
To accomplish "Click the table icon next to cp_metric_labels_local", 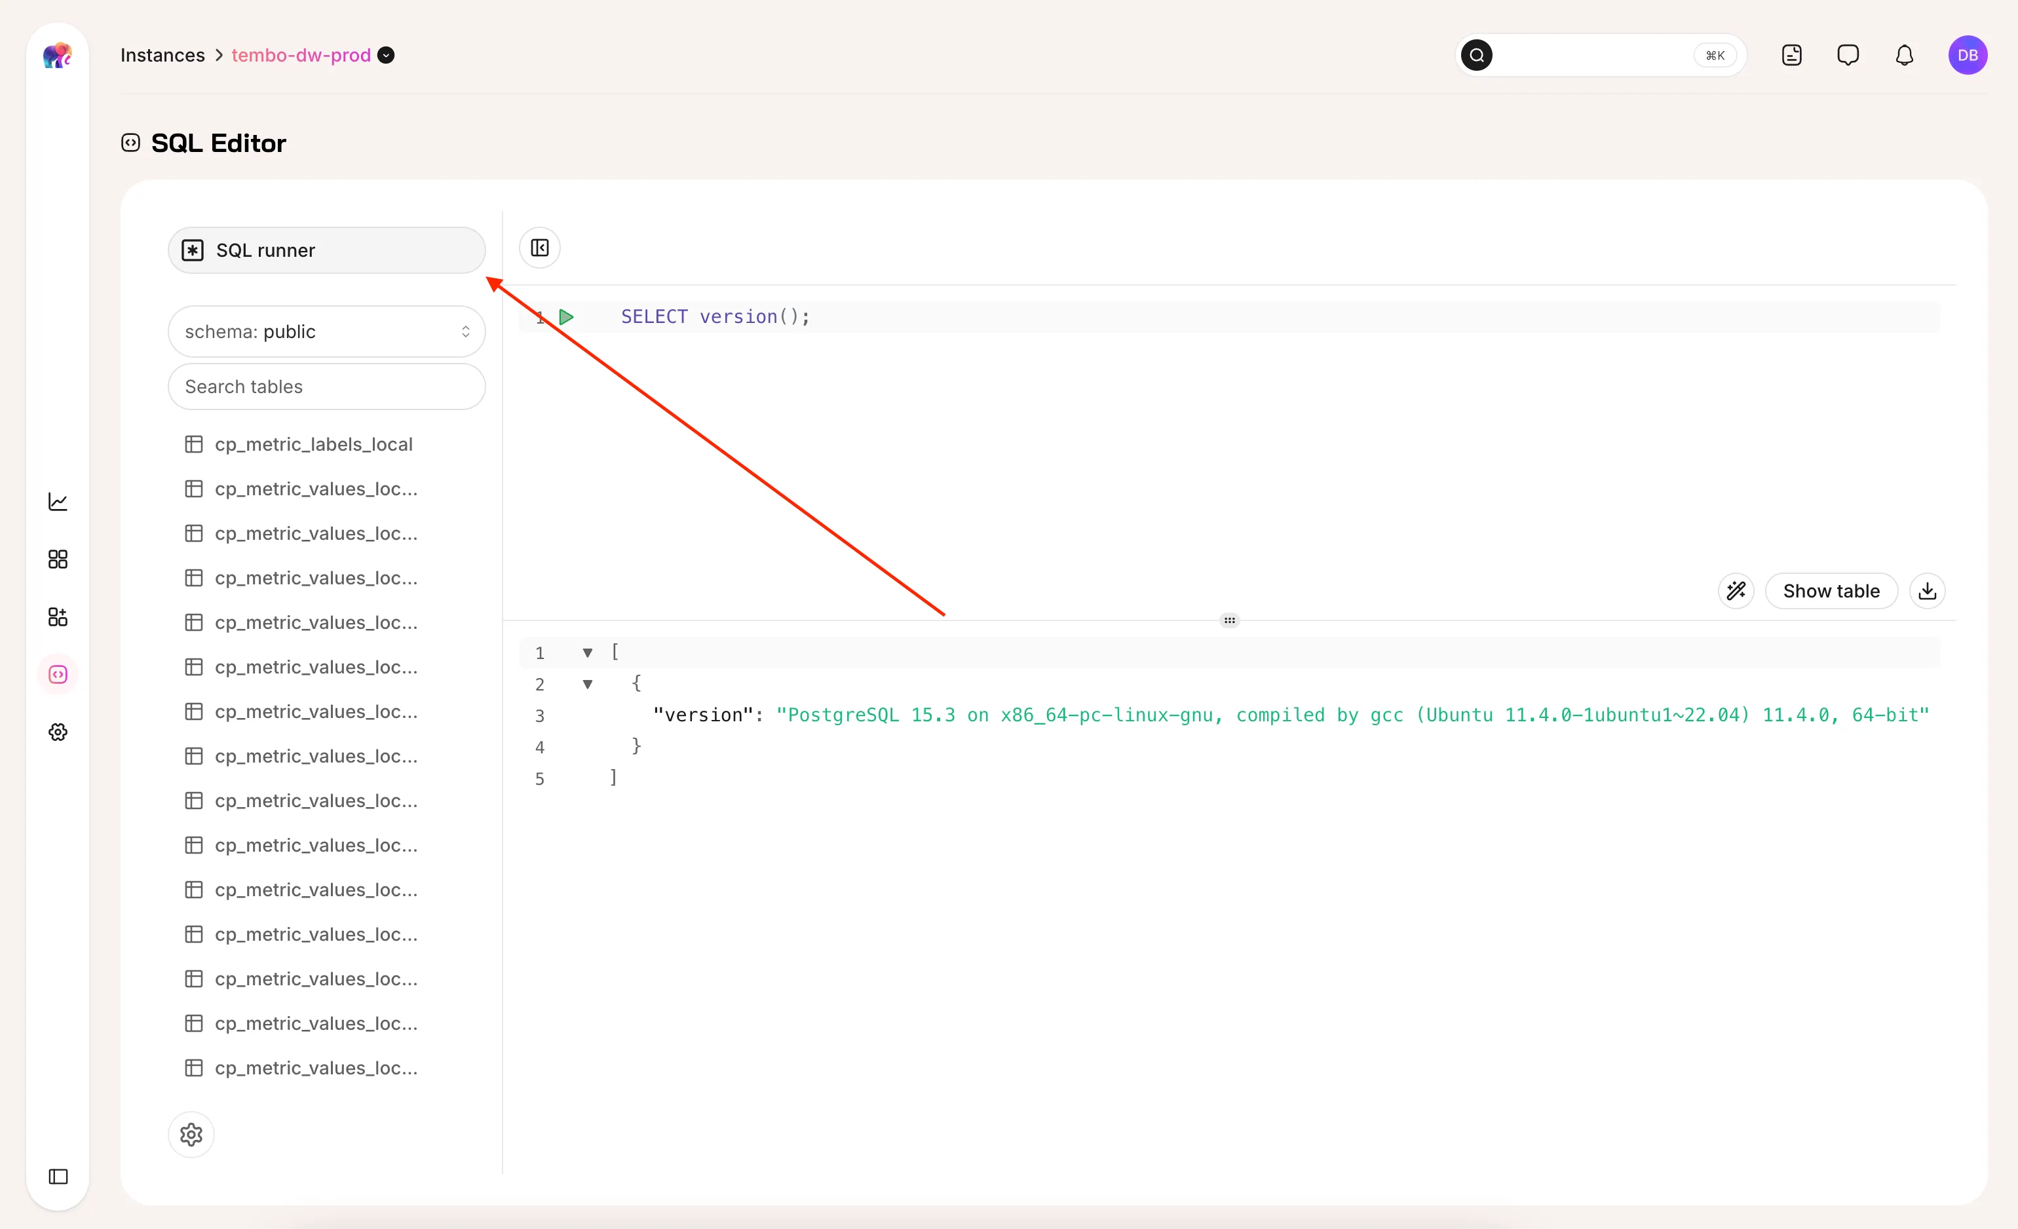I will 193,444.
